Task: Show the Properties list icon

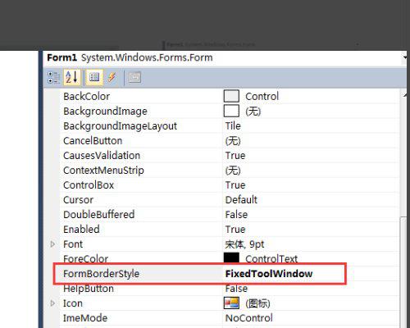Action: click(x=94, y=77)
